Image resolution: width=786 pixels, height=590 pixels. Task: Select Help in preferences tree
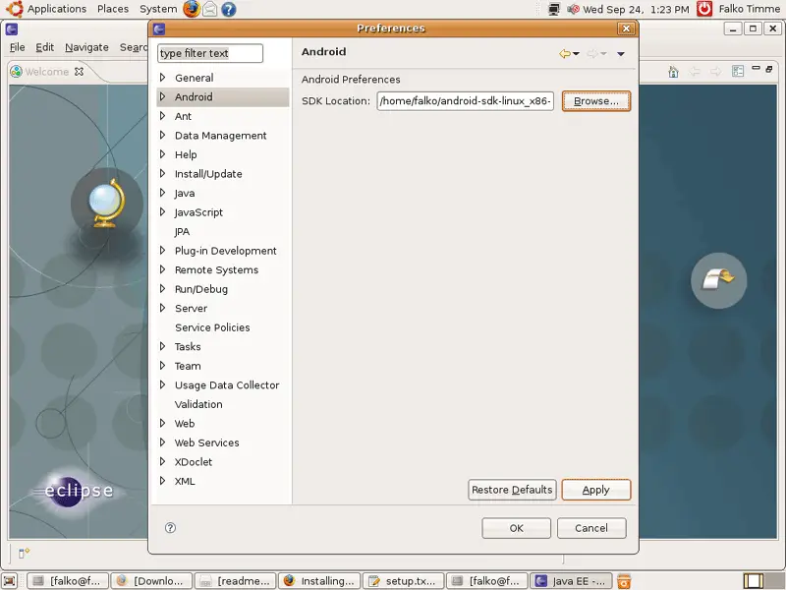point(186,154)
